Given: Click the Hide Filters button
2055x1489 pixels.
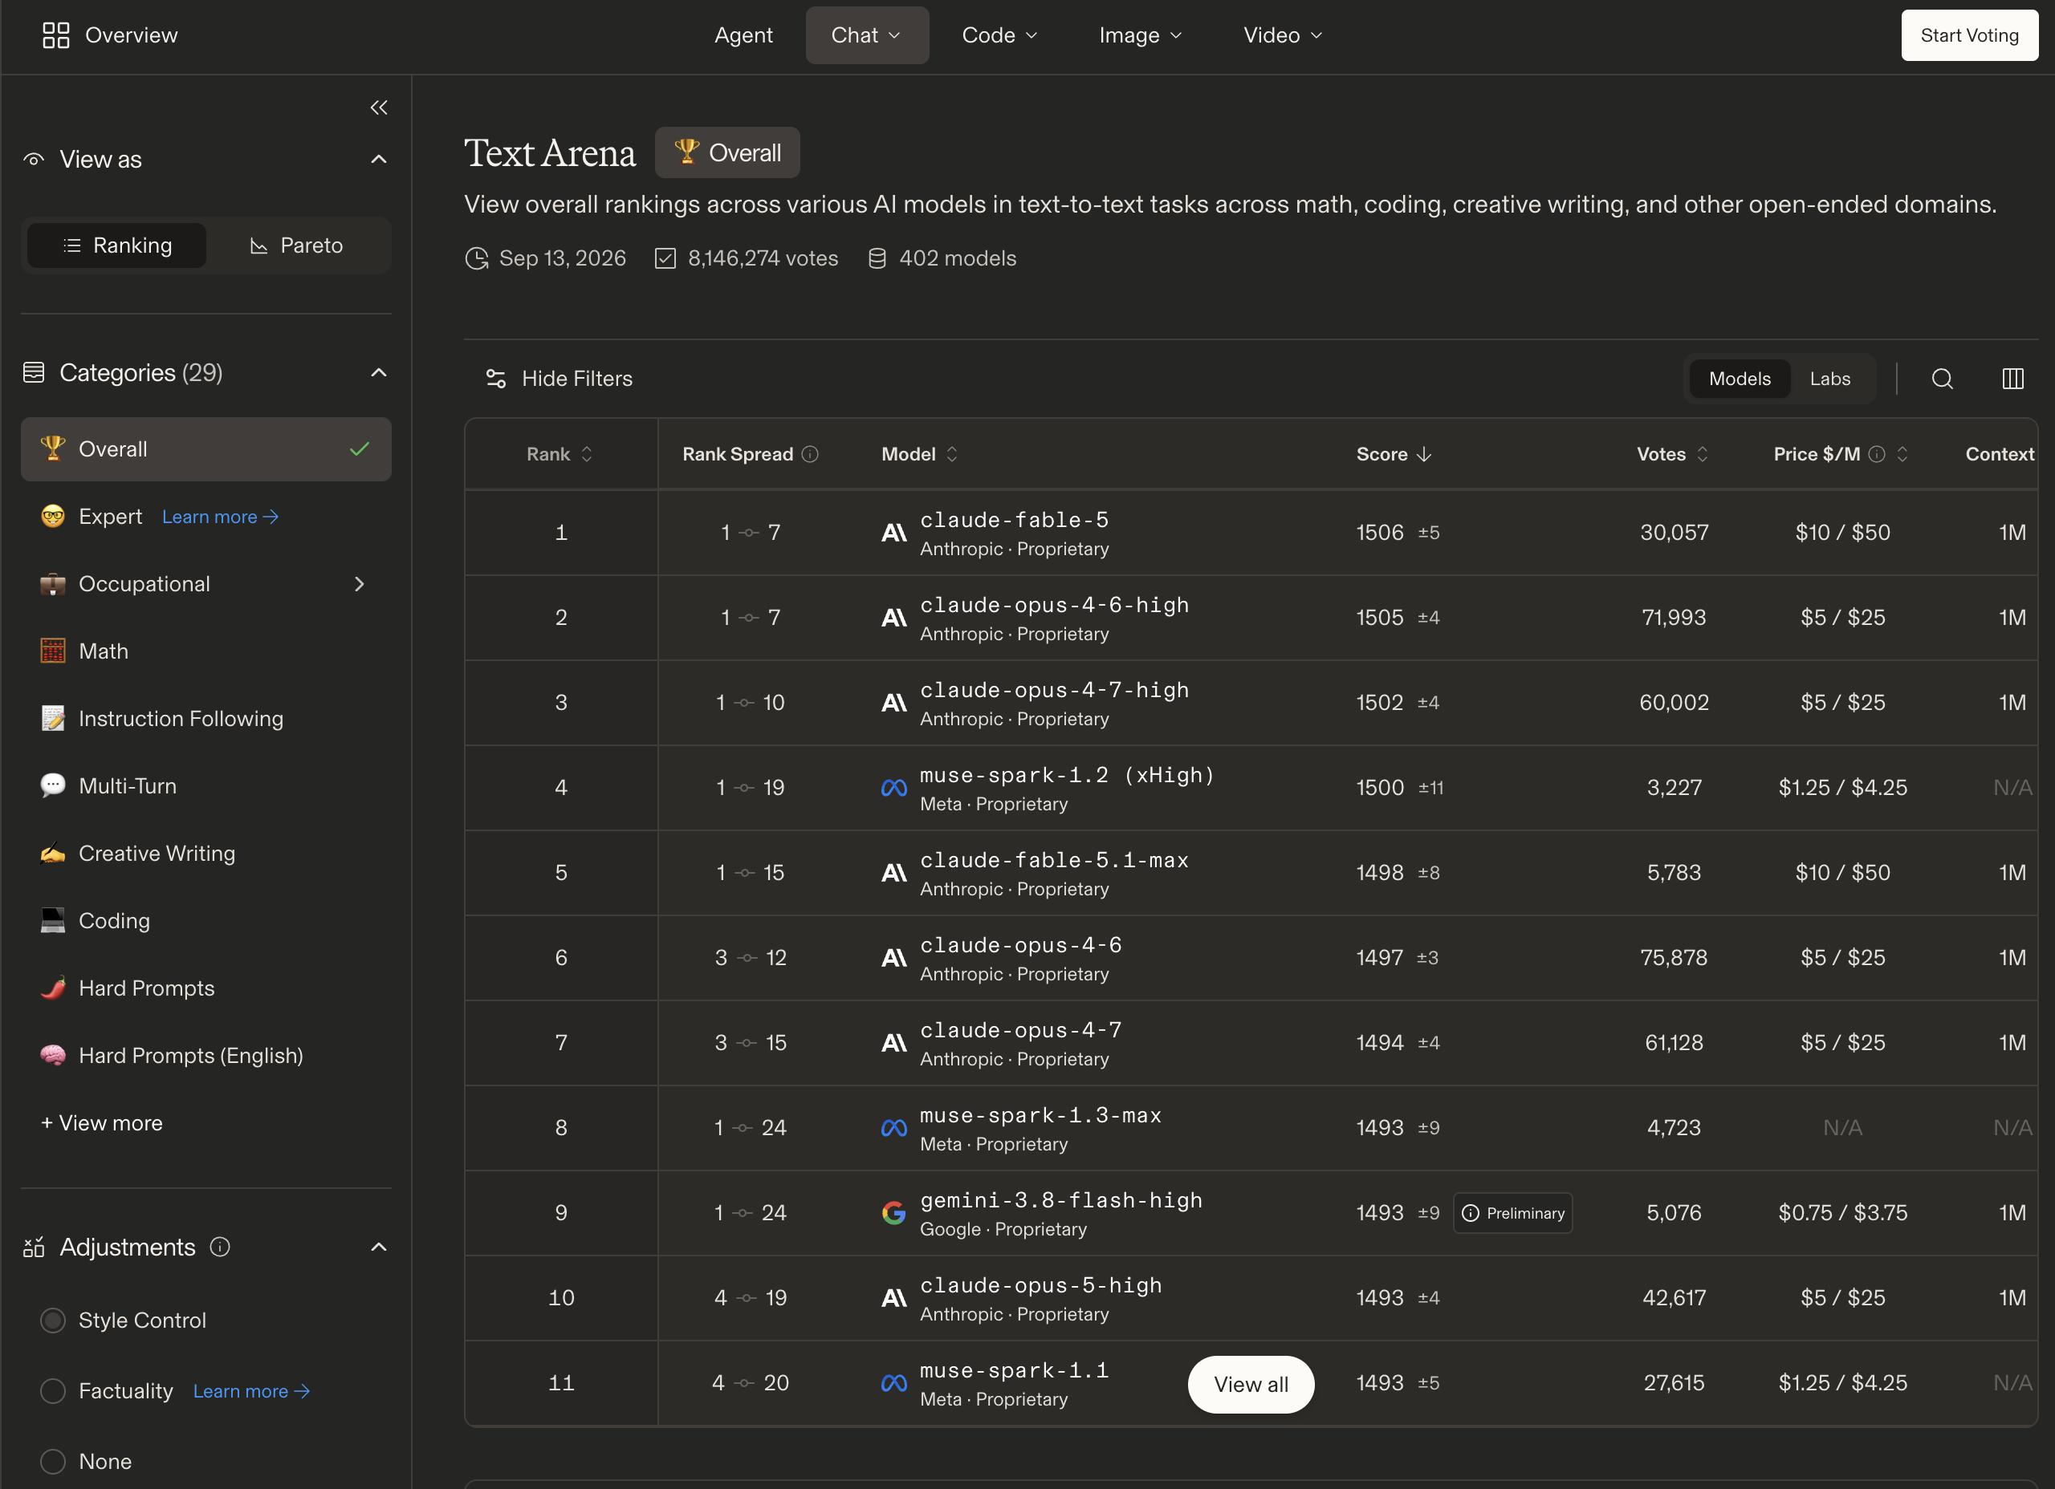Looking at the screenshot, I should [559, 379].
